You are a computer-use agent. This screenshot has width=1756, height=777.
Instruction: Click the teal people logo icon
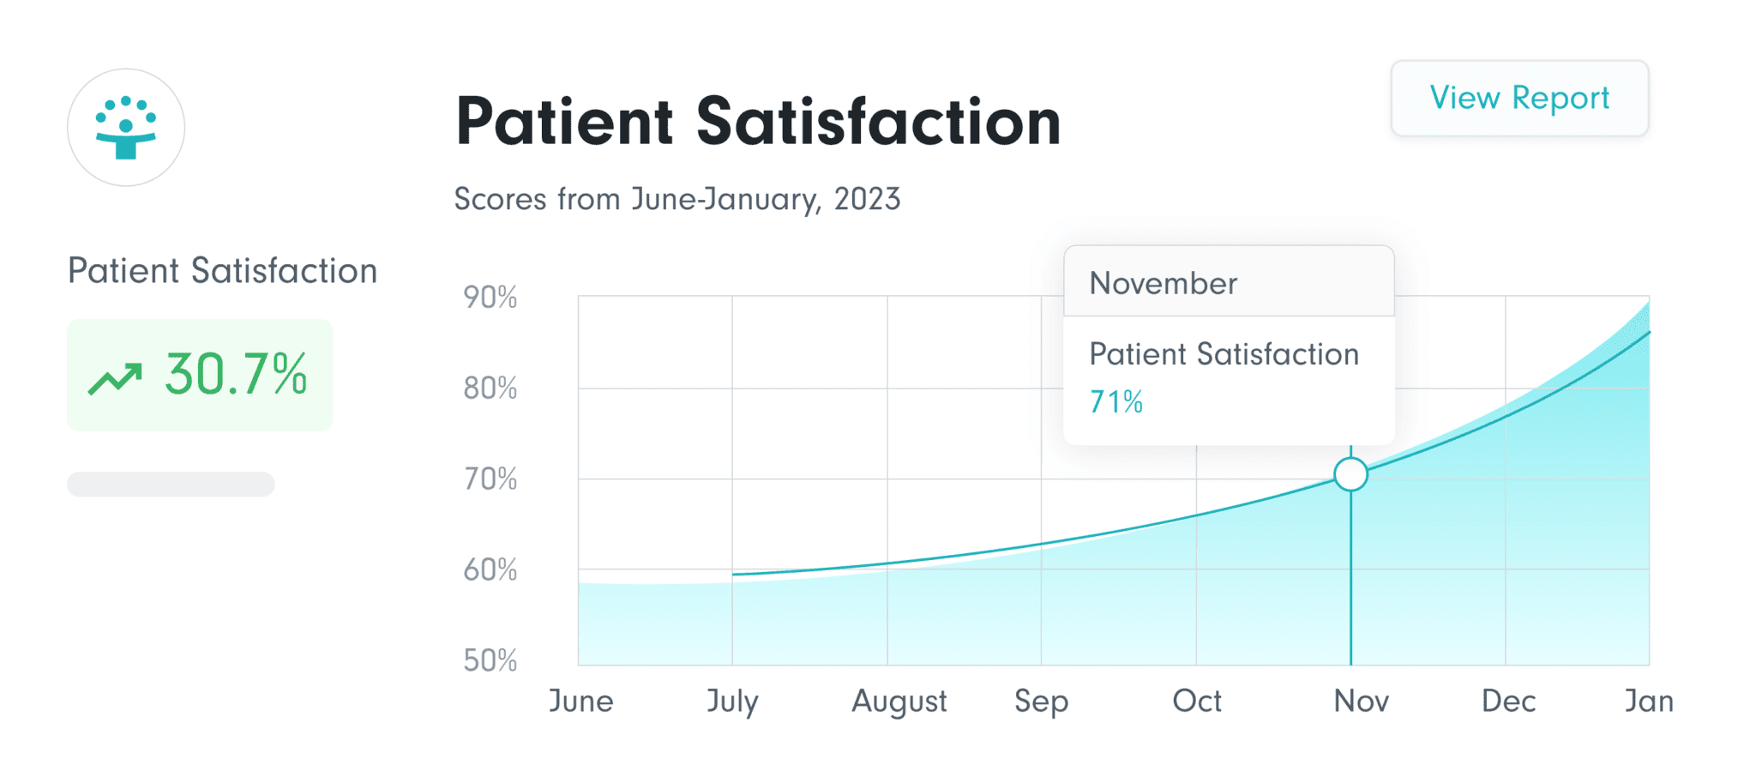[126, 128]
